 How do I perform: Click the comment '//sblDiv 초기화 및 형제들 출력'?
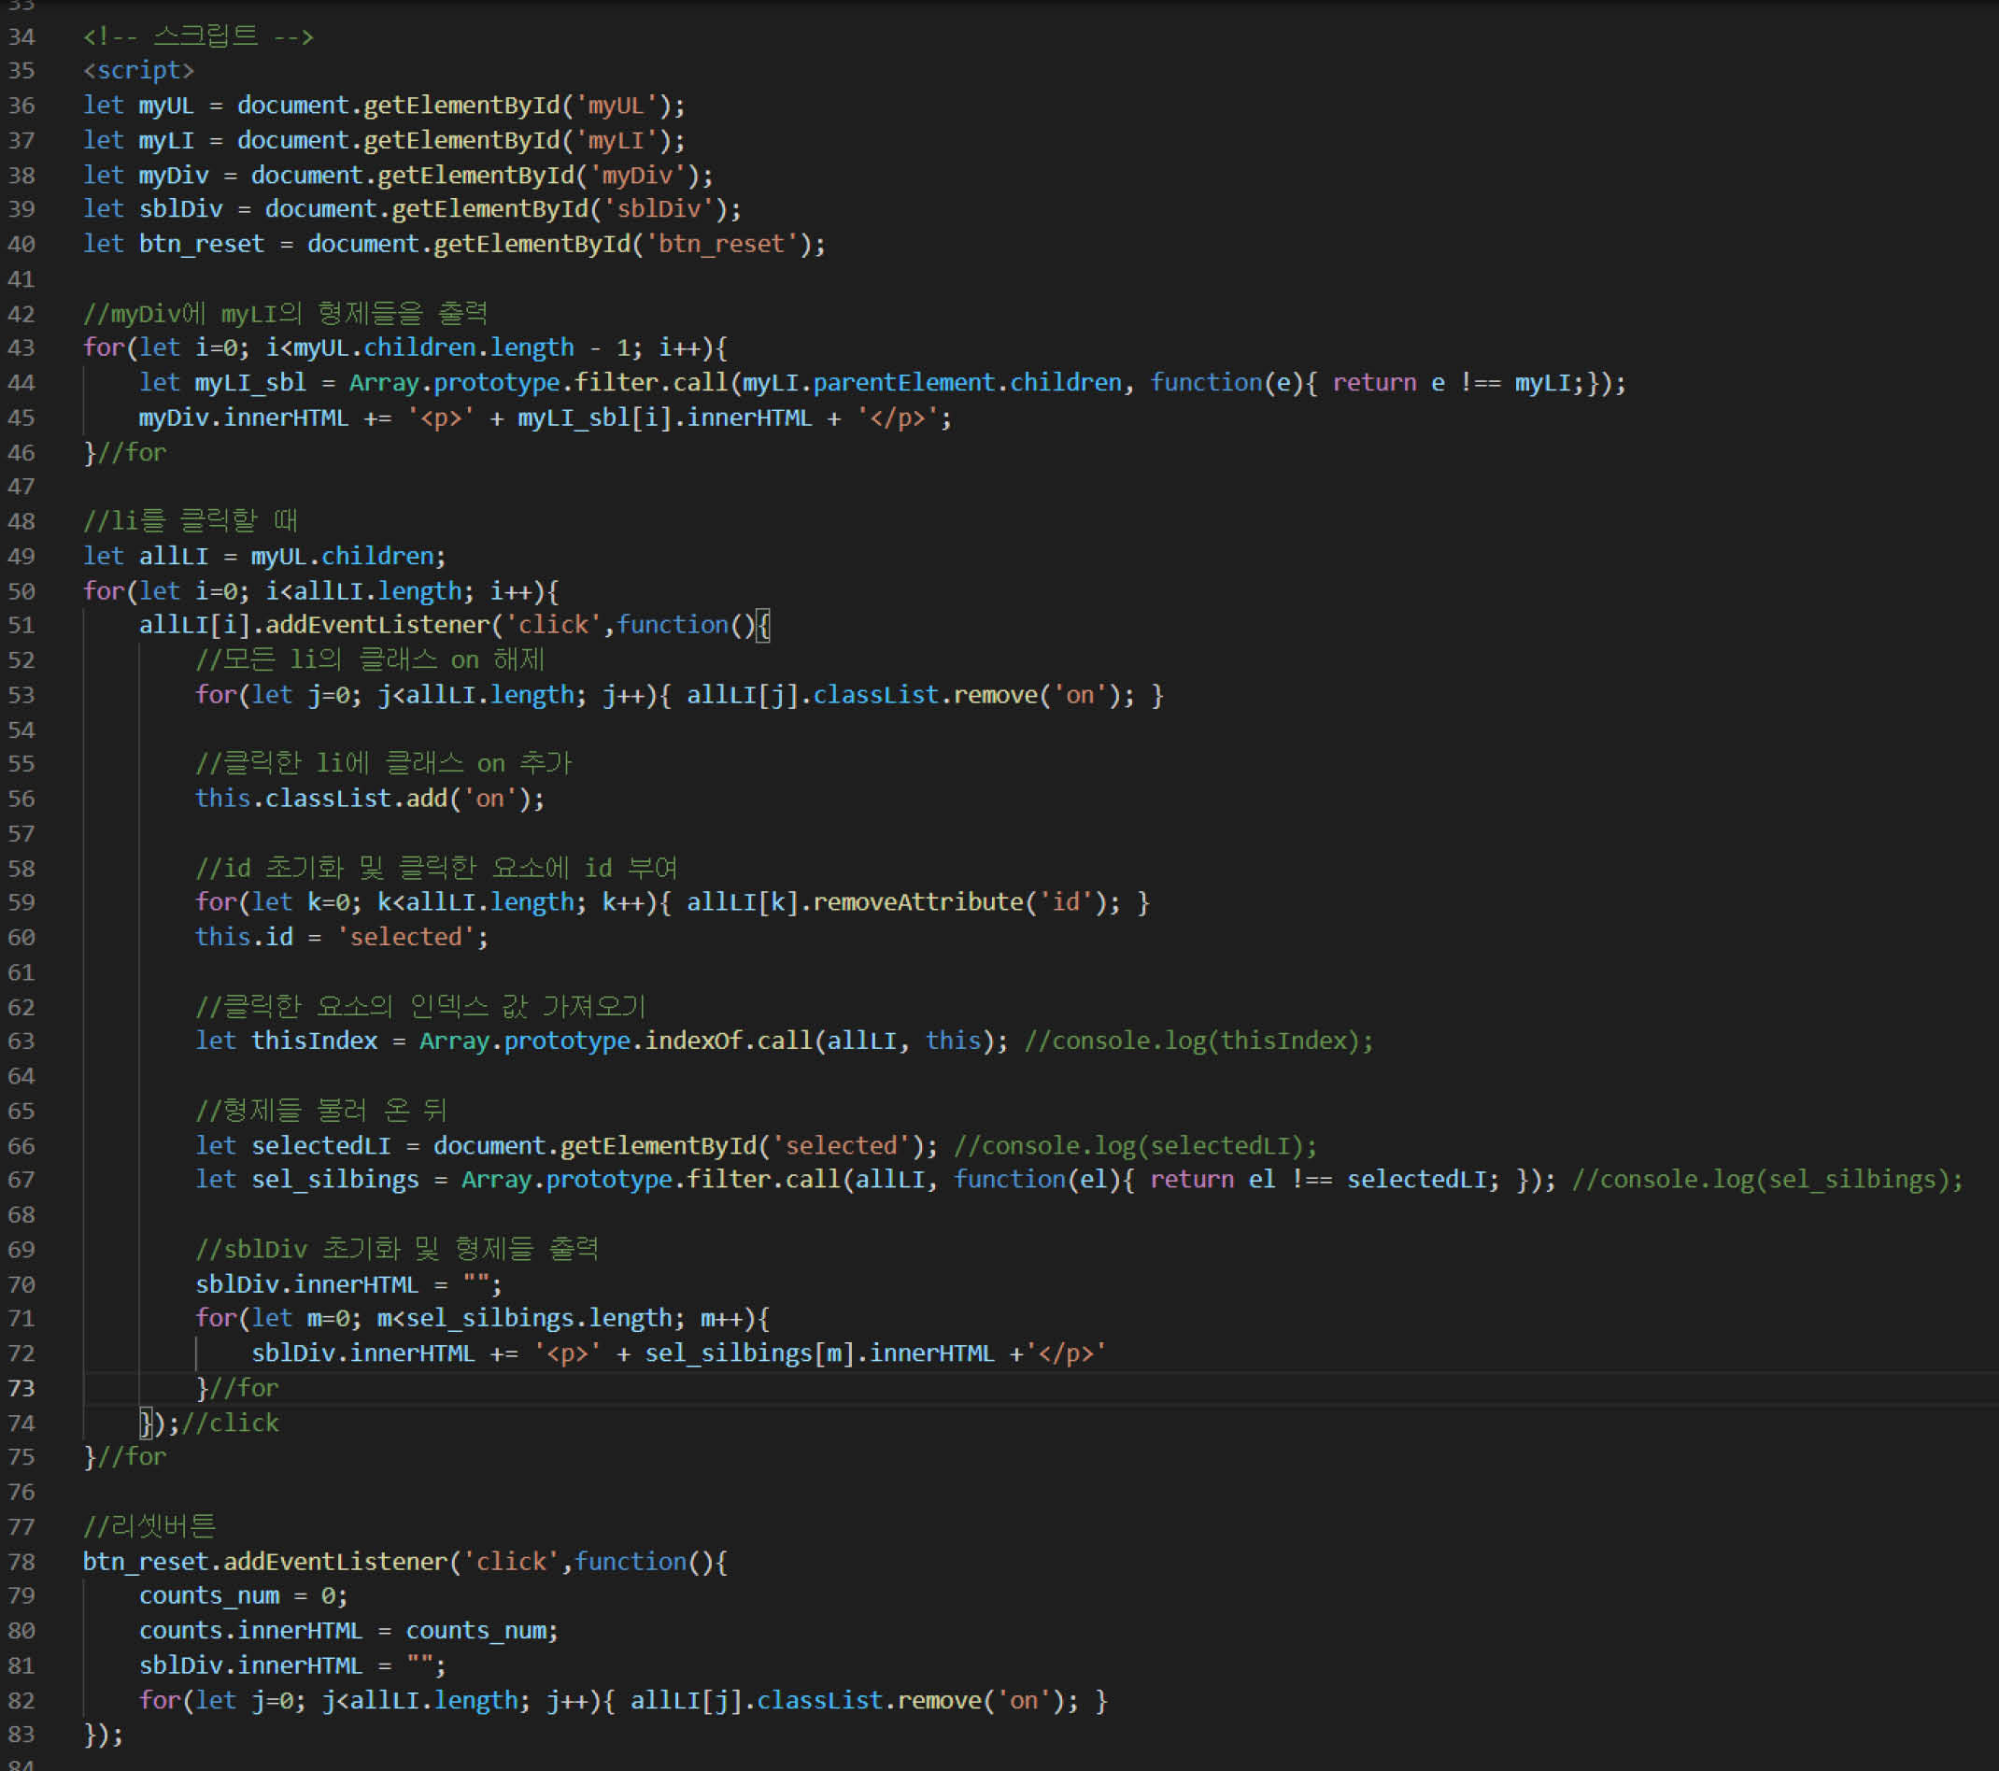tap(396, 1250)
